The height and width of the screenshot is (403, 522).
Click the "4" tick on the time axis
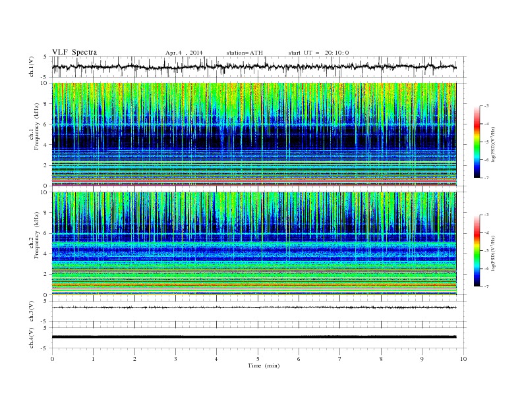[x=216, y=359]
